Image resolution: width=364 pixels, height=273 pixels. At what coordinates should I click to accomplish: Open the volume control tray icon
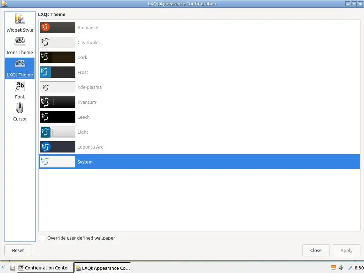(x=341, y=268)
